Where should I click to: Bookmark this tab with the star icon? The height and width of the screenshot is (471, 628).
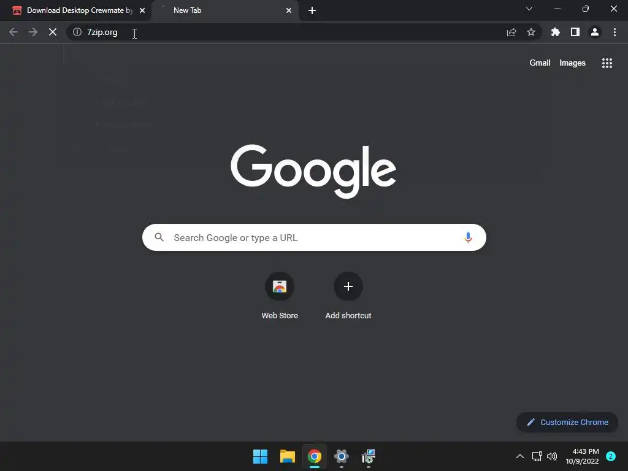coord(531,32)
